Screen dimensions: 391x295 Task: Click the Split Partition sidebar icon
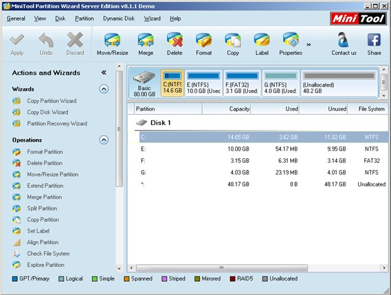coord(16,208)
